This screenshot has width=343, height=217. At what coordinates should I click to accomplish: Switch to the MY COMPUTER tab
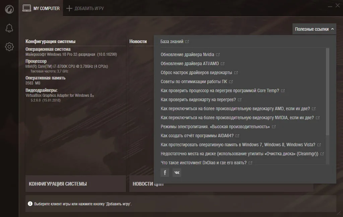41,8
